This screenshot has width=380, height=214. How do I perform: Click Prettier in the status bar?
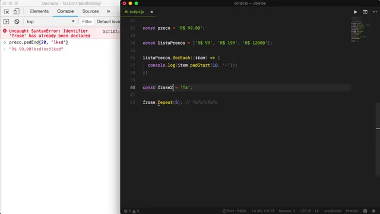click(351, 211)
